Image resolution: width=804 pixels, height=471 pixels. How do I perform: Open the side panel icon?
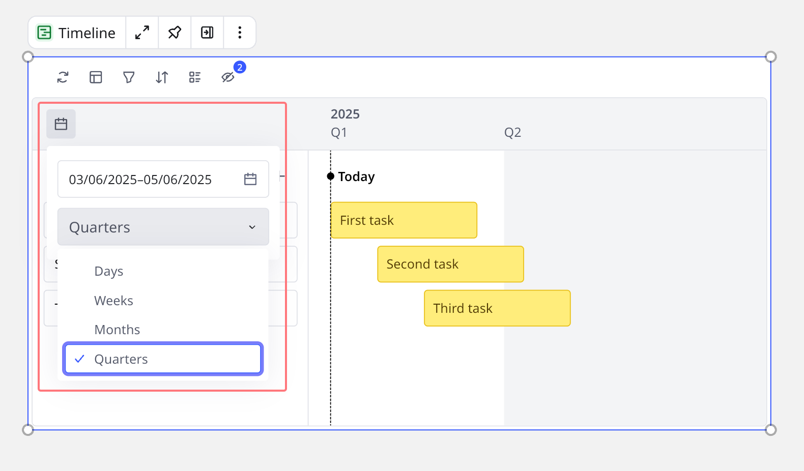pyautogui.click(x=207, y=33)
